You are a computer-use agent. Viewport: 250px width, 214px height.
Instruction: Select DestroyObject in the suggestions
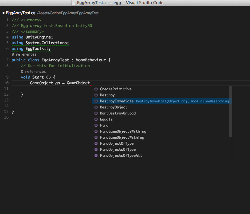[161, 107]
